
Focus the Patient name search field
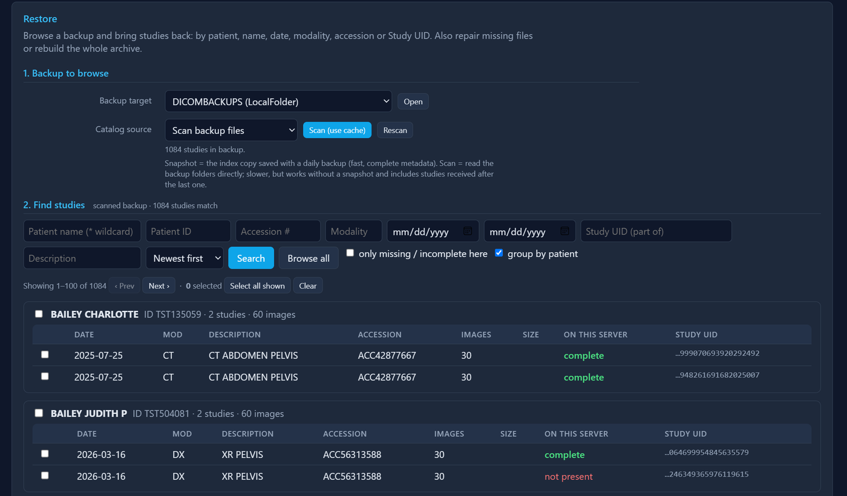pyautogui.click(x=82, y=231)
